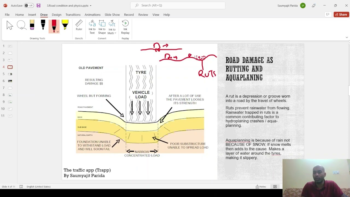
Task: Open the Comments pane icon
Action: [328, 15]
